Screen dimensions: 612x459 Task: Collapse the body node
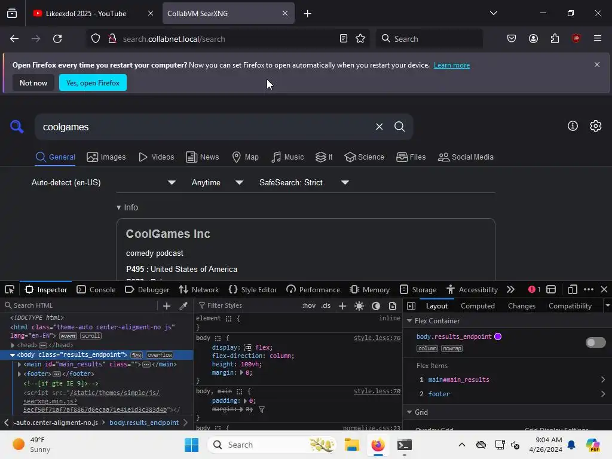point(13,355)
